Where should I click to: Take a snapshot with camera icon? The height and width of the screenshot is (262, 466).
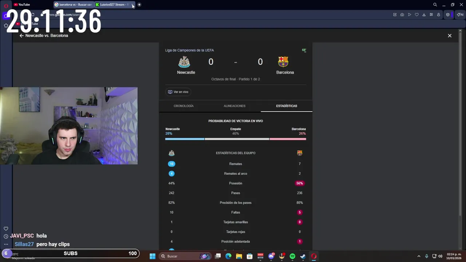coord(402,15)
